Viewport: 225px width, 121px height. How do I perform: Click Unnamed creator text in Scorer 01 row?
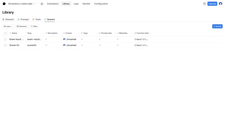[x=71, y=45]
